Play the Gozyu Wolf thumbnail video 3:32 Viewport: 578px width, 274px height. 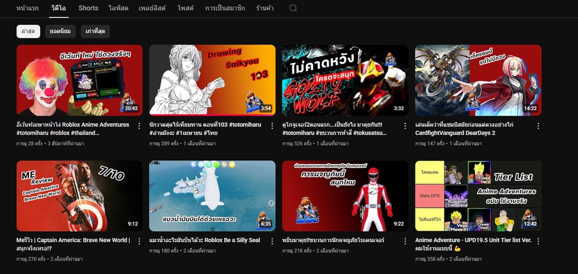coord(345,80)
